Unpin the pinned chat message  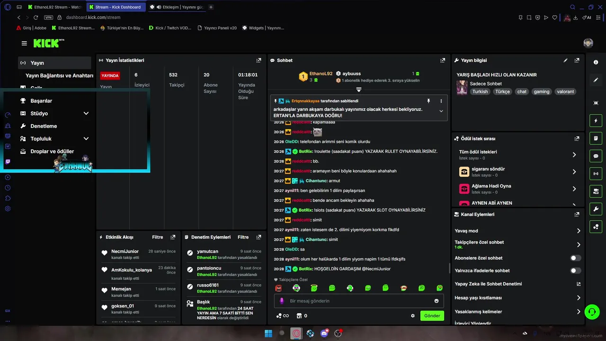click(x=428, y=101)
